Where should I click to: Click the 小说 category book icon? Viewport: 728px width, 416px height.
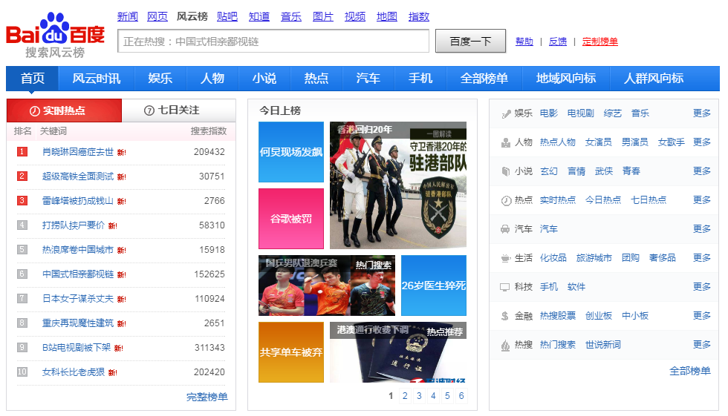tap(506, 171)
